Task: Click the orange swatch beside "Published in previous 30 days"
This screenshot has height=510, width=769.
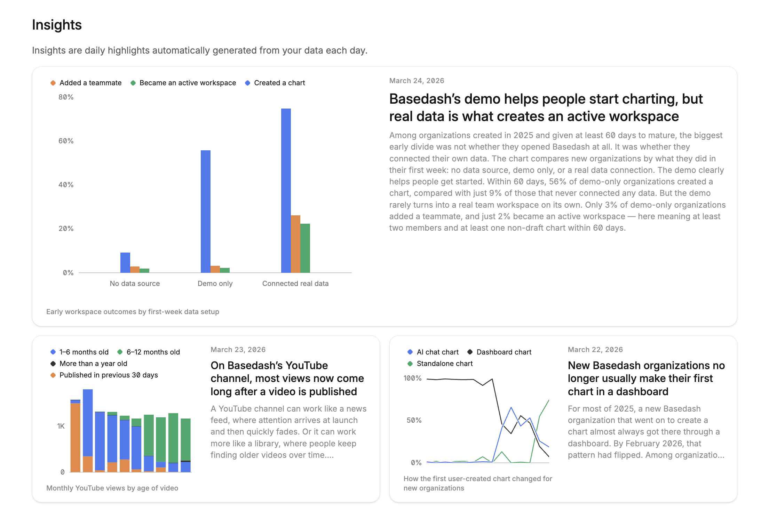Action: [53, 375]
